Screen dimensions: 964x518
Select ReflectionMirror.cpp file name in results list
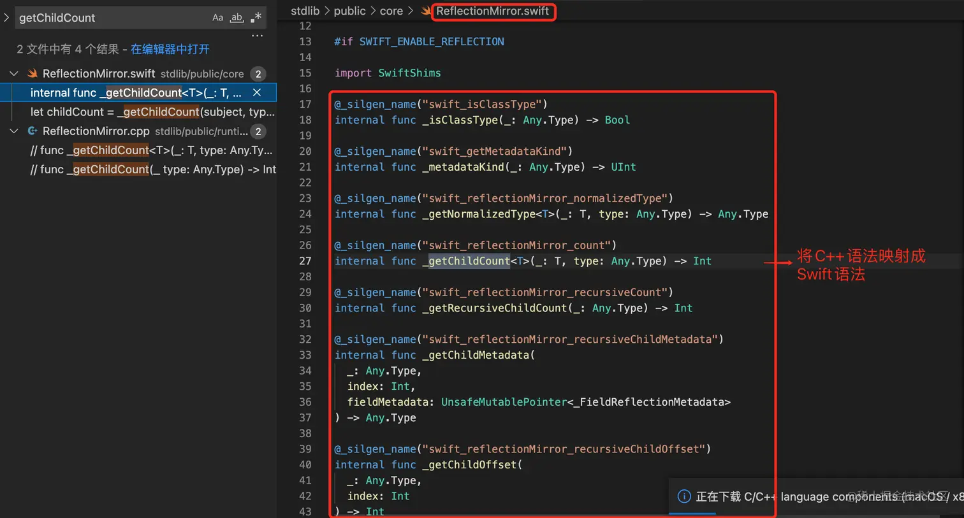coord(96,131)
